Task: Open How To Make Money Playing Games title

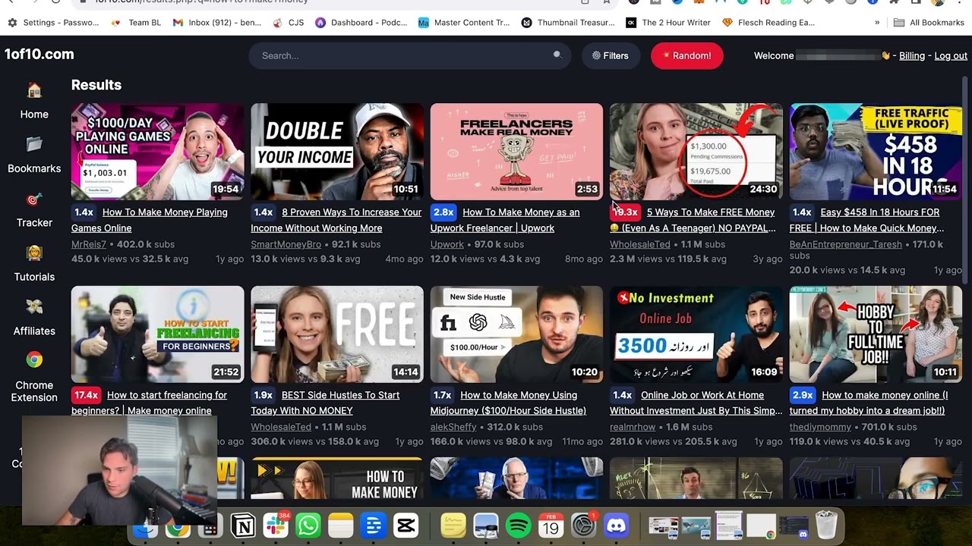Action: click(150, 220)
